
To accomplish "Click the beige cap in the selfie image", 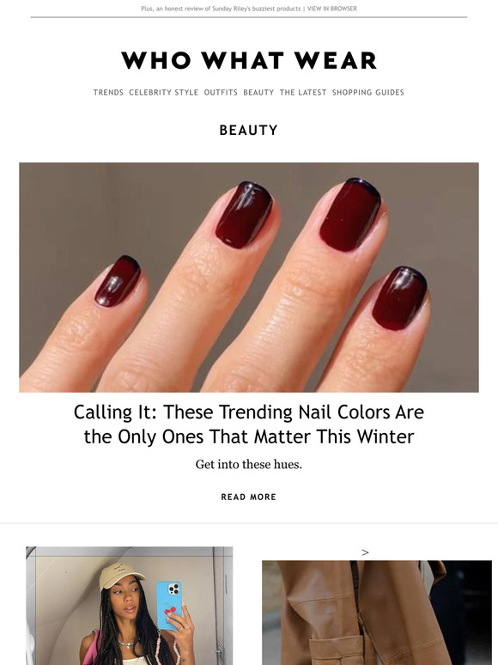I will 122,577.
